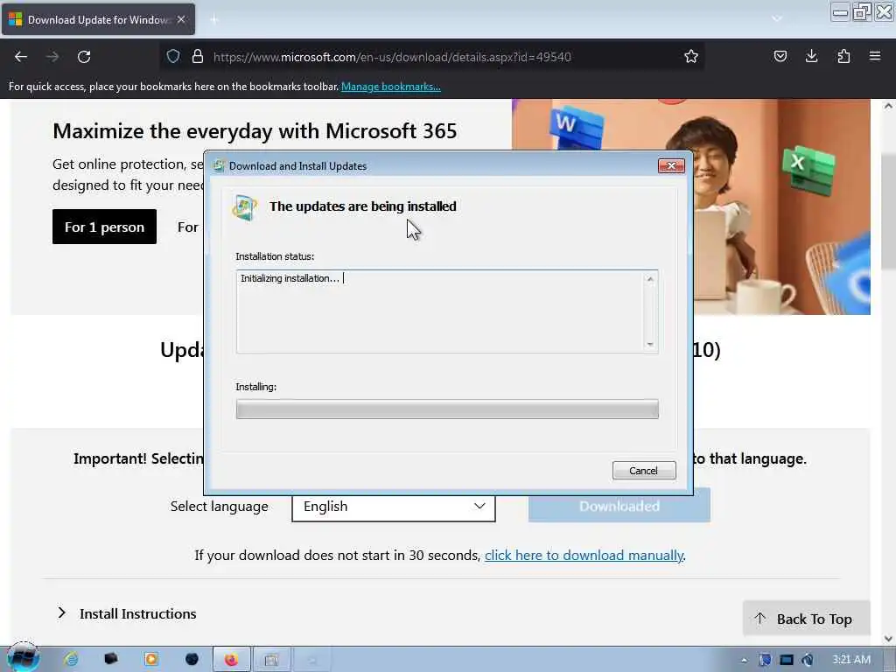This screenshot has height=672, width=896.
Task: Click the click here to download manually link
Action: pos(584,556)
